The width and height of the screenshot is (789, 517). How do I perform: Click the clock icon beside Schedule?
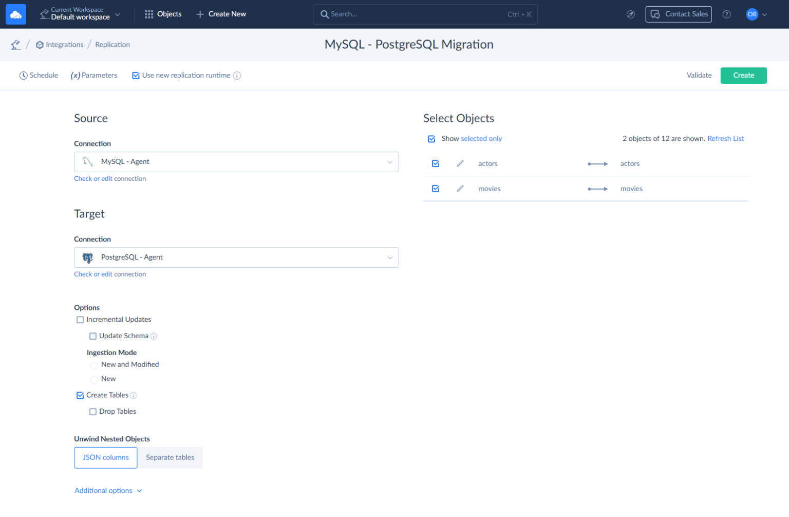(x=23, y=75)
